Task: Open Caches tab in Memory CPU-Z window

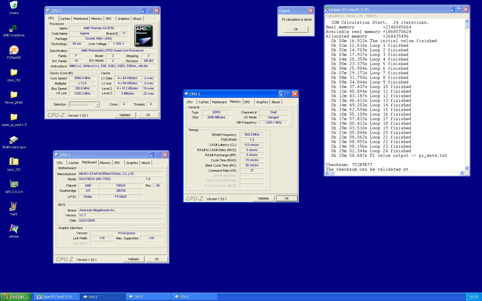Action: point(204,102)
